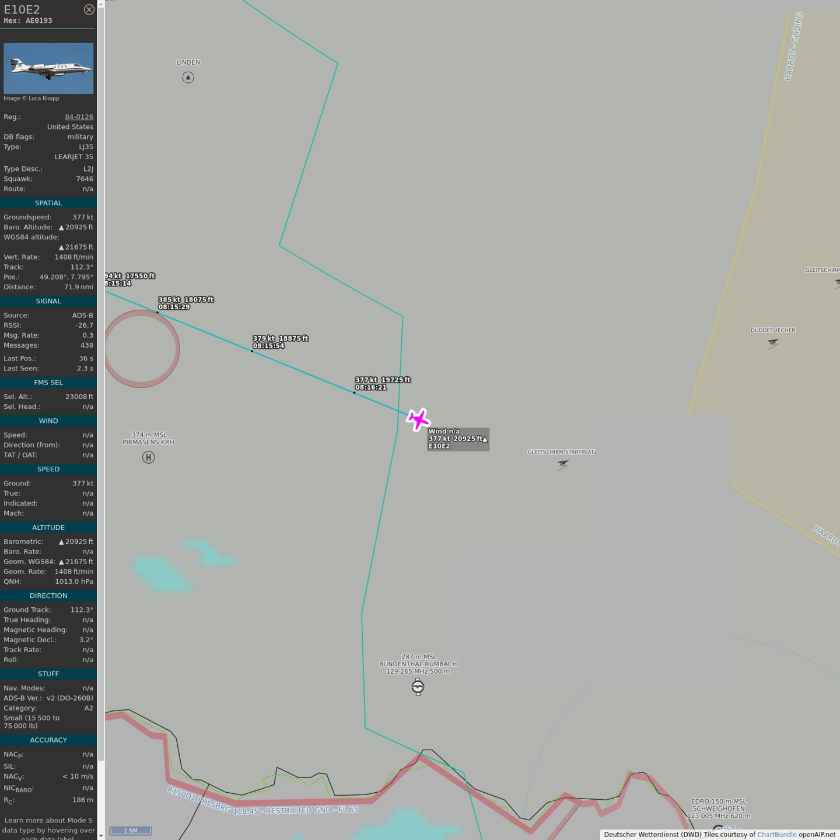Click the red circle airspace marker
Screen dimensions: 840x840
coord(141,349)
